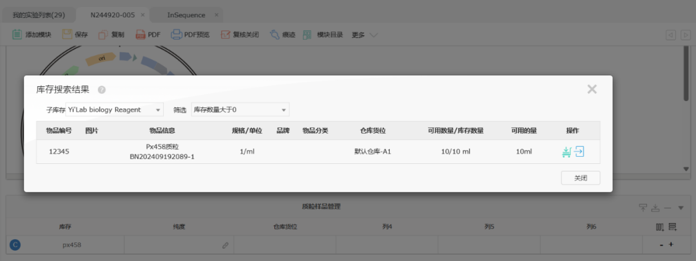Viewport: 696px width, 261px height.
Task: Click the scrollbar down arrow of the plasmid panel
Action: [x=686, y=169]
